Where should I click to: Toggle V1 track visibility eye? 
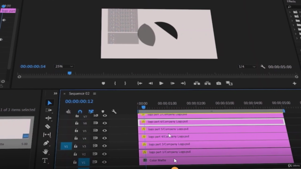[104, 162]
